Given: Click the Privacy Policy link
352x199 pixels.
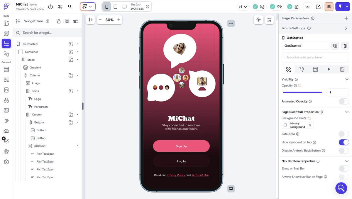Looking at the screenshot, I should 176,175.
